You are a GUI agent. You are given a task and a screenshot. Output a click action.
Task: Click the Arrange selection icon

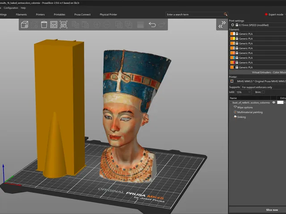click(63, 25)
